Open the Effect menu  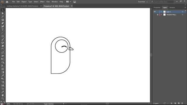click(x=42, y=2)
